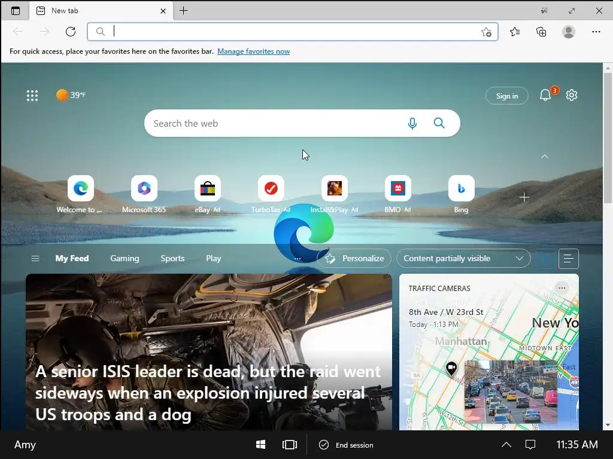This screenshot has width=613, height=459.
Task: Open the Collections icon
Action: pyautogui.click(x=541, y=32)
